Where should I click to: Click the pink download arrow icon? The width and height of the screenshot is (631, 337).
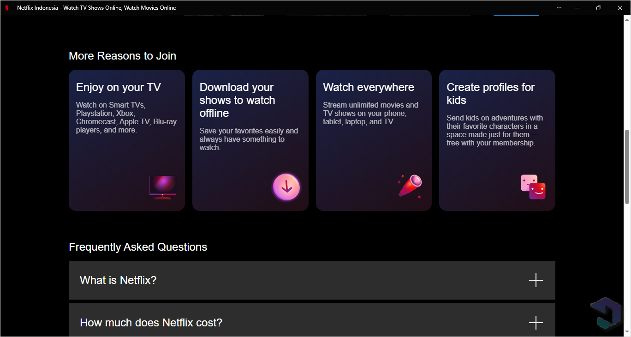(286, 187)
